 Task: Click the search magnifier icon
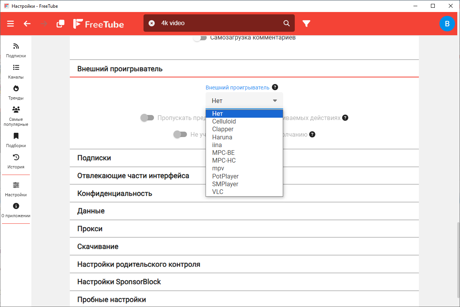pyautogui.click(x=287, y=23)
